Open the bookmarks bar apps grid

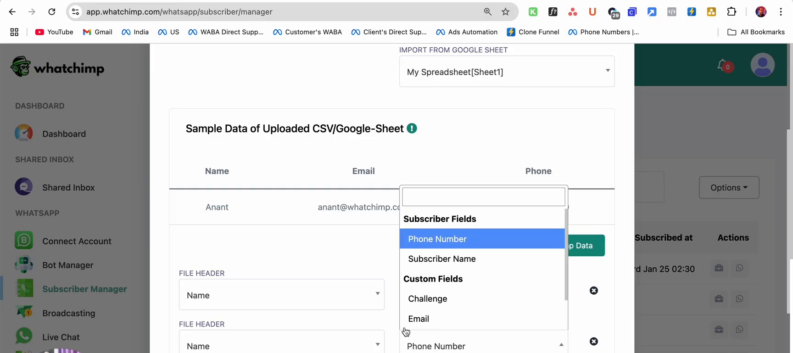click(x=15, y=32)
